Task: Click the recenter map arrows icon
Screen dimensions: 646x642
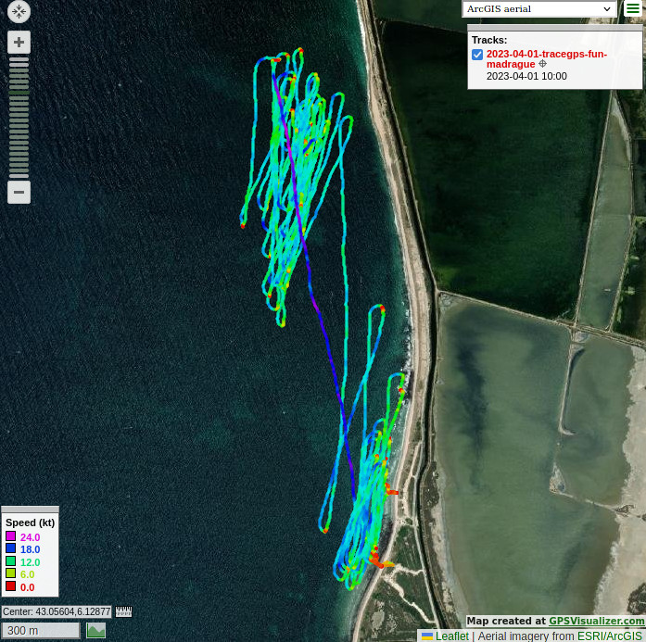Action: (x=19, y=12)
